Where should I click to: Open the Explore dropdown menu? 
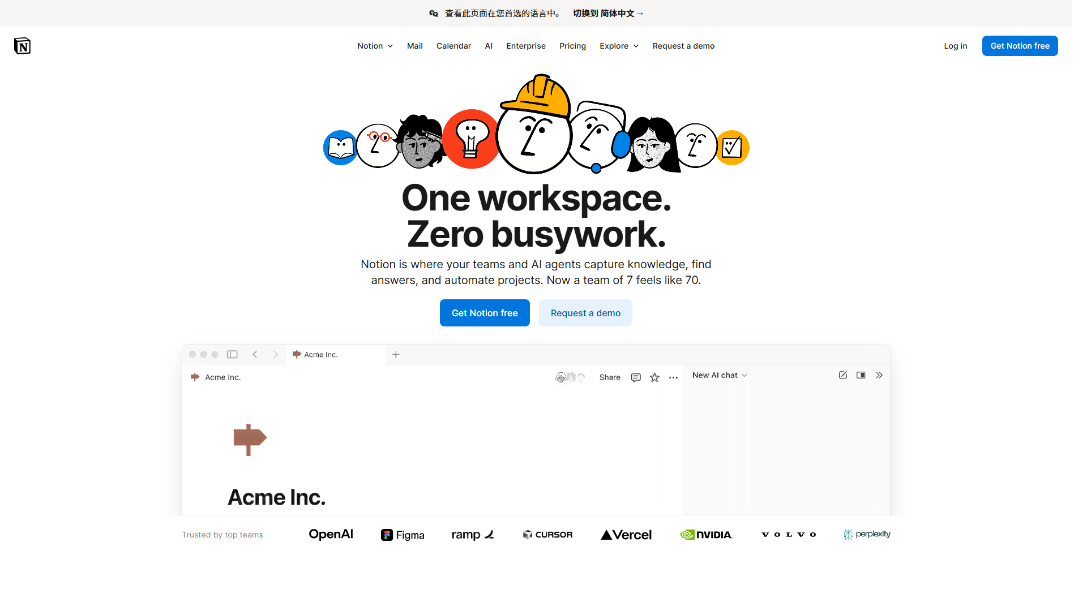[x=619, y=46]
